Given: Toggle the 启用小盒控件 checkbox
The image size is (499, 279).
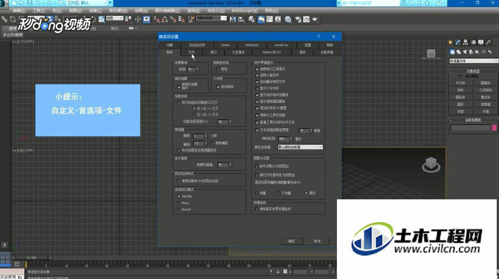Looking at the screenshot, I should pyautogui.click(x=257, y=75).
